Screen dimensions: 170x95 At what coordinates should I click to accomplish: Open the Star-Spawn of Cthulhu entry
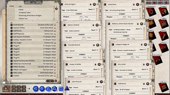tap(33, 37)
